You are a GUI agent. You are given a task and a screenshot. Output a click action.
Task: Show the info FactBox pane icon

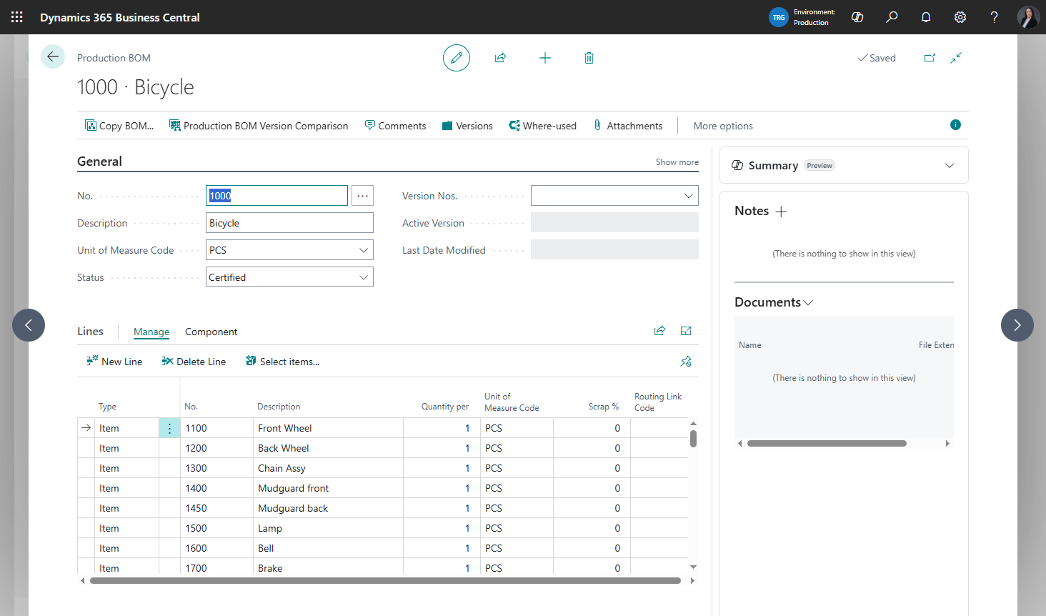955,125
